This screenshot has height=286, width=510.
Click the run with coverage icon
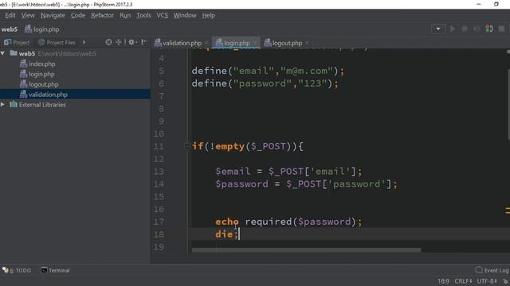(x=477, y=29)
